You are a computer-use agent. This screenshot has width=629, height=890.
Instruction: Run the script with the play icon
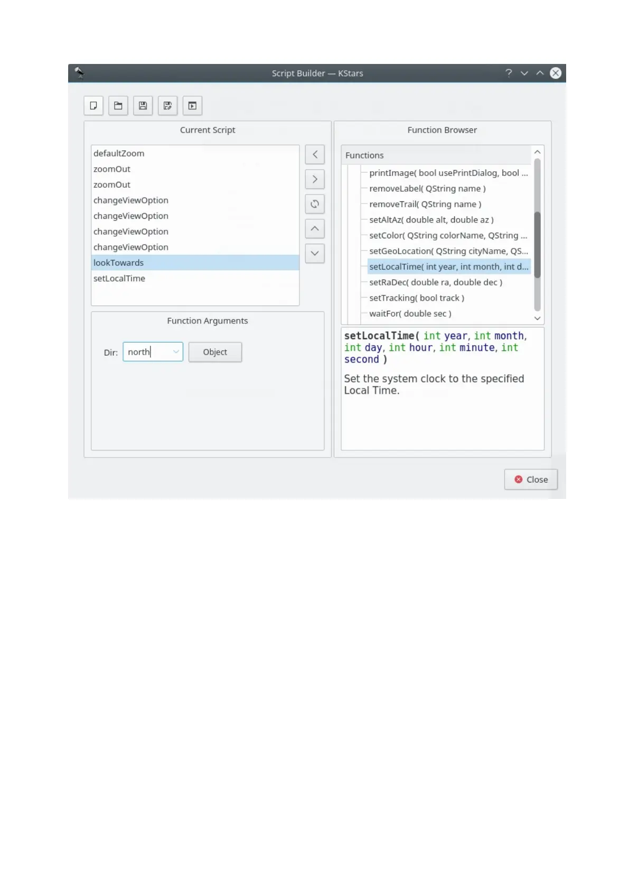coord(192,106)
